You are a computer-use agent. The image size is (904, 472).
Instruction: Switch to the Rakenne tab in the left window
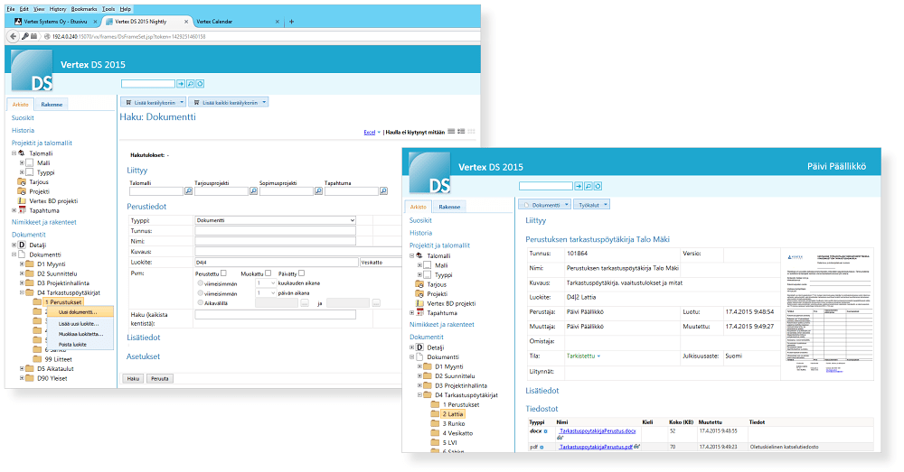(52, 105)
